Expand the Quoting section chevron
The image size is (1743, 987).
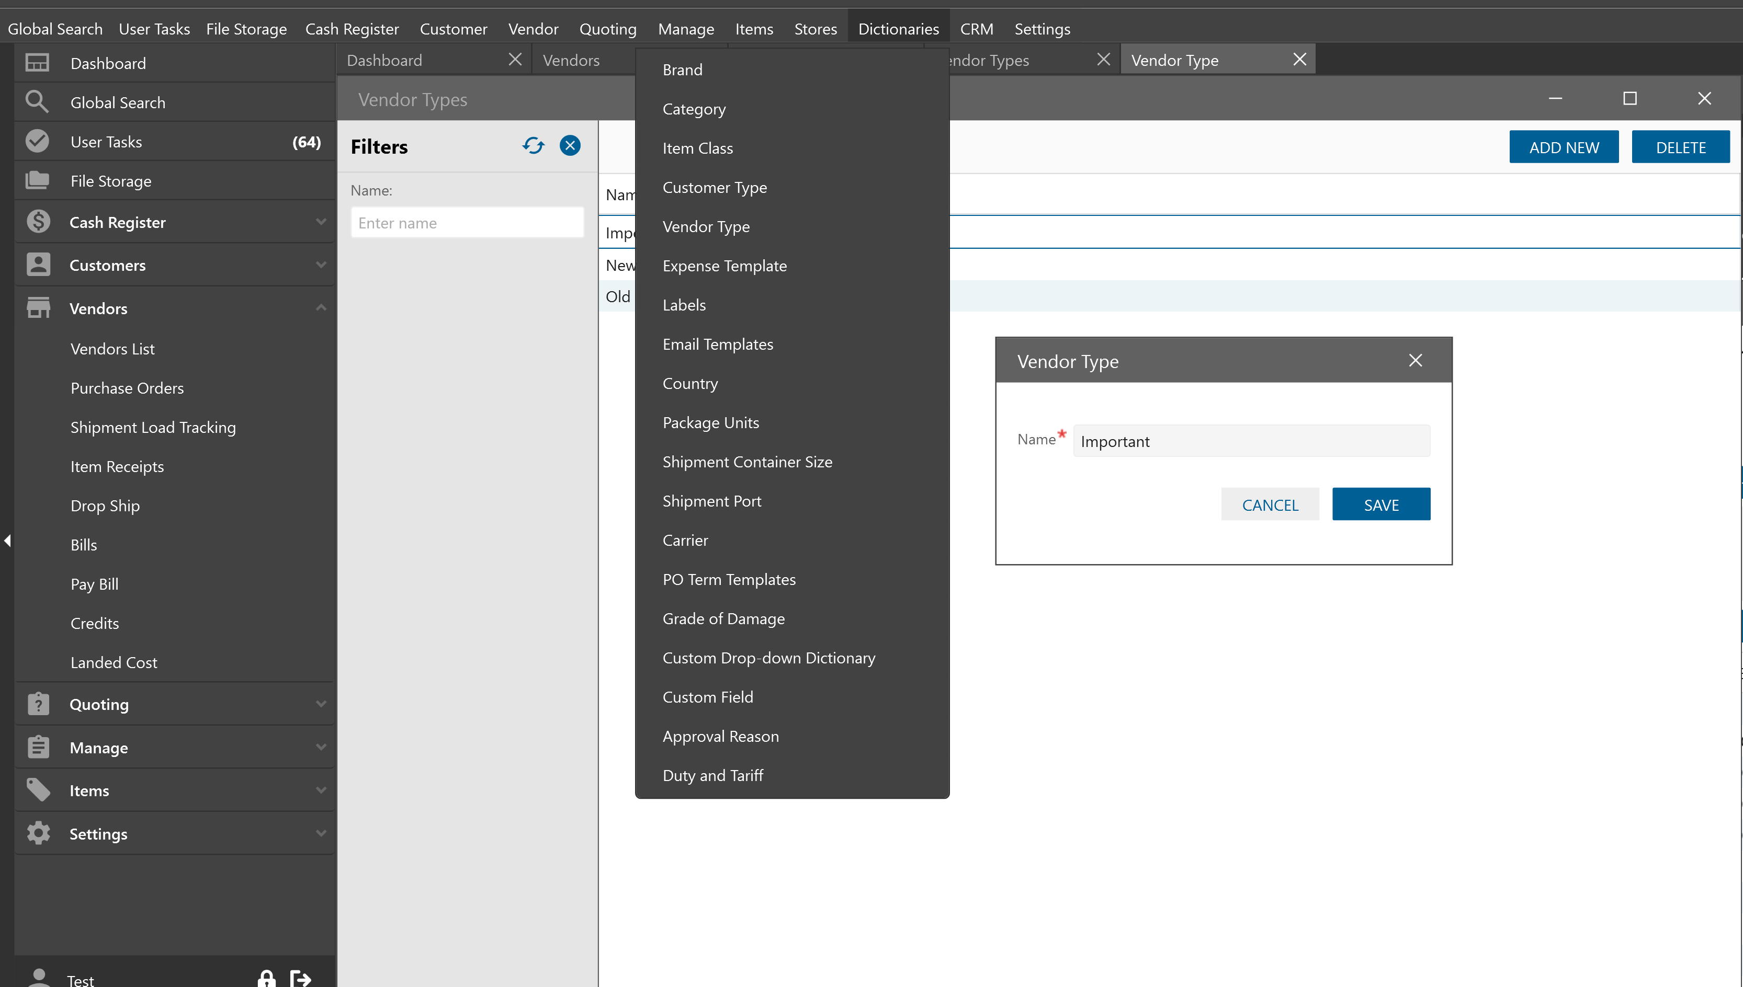click(321, 704)
